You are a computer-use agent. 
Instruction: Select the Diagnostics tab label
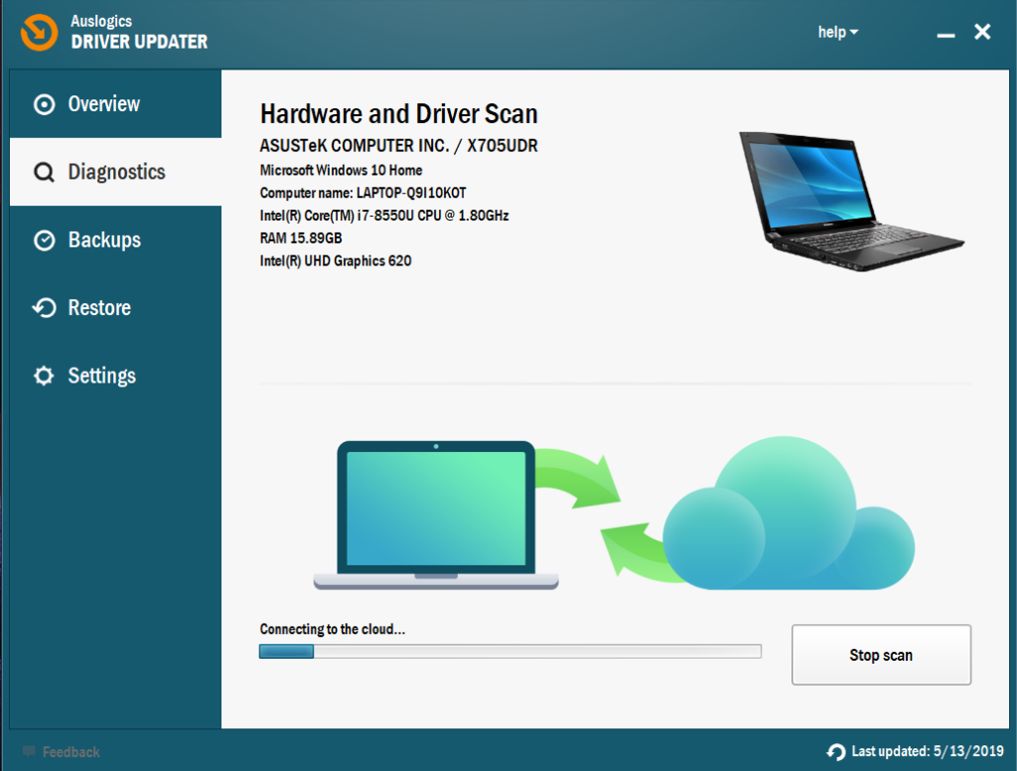click(116, 173)
